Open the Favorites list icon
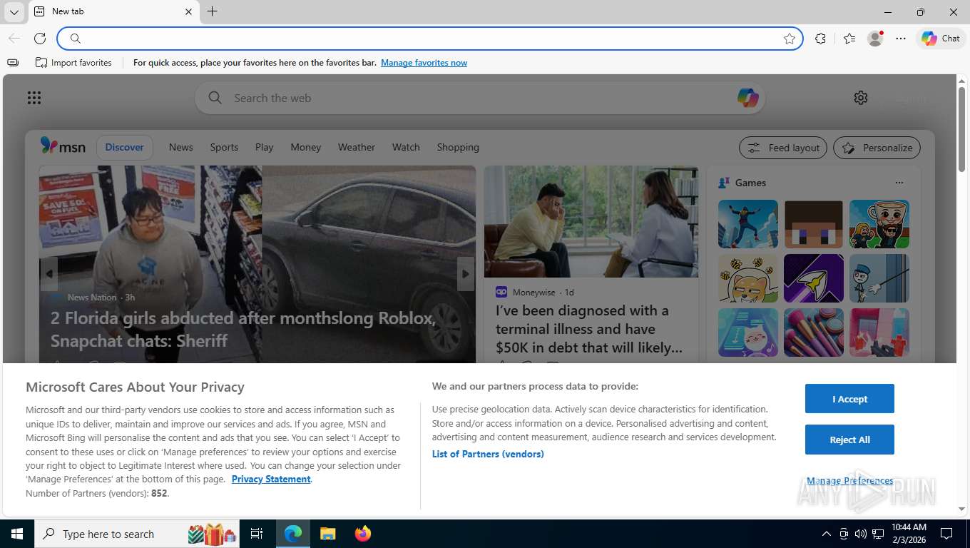 849,39
